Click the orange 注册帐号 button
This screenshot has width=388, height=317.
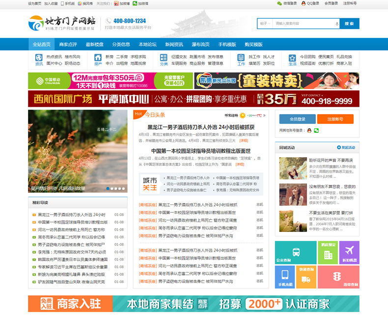point(335,119)
